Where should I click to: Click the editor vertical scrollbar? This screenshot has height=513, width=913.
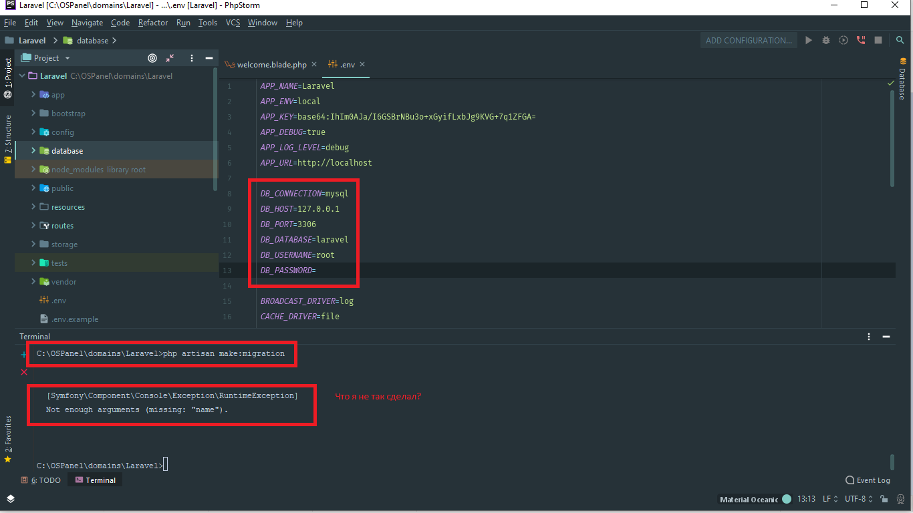pos(892,137)
